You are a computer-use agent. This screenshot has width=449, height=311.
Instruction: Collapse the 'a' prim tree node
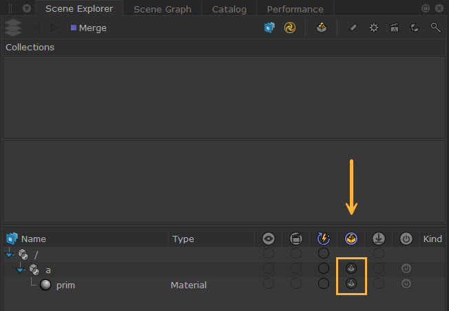(21, 269)
